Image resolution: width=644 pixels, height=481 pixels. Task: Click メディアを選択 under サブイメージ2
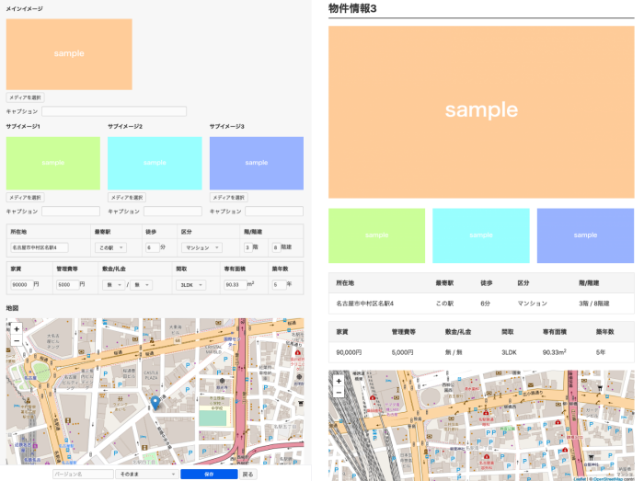[127, 198]
